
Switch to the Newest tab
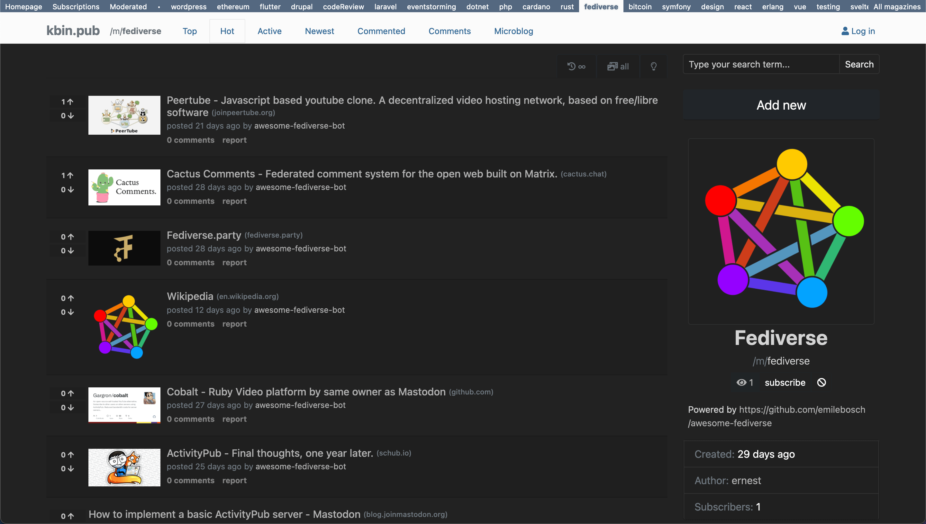[x=319, y=31]
